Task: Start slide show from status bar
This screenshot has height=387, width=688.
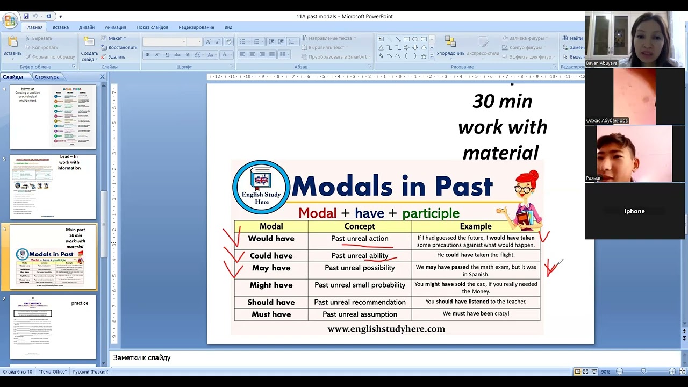Action: pos(594,371)
